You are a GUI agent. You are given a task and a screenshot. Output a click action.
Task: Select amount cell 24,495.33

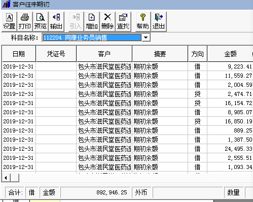[x=230, y=149]
